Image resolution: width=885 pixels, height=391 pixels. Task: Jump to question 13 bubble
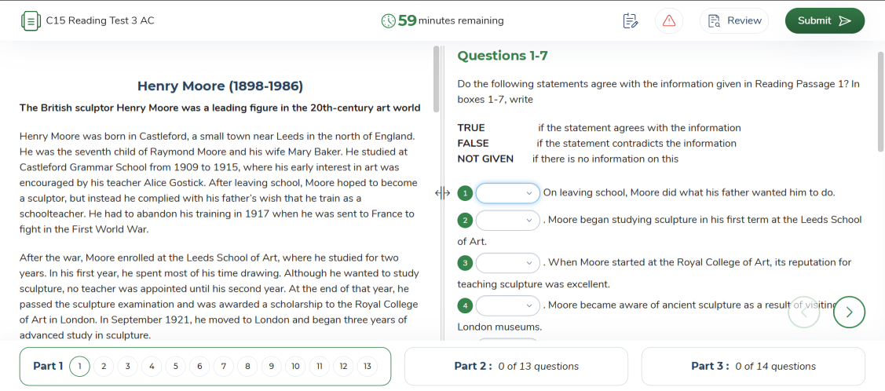367,367
